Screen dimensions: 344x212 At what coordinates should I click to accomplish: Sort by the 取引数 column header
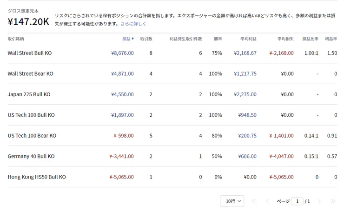click(146, 39)
